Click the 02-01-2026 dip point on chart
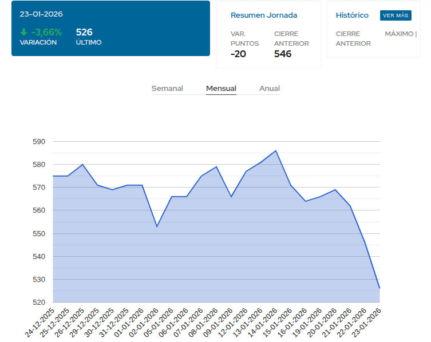Viewport: 431px width, 342px height. click(157, 226)
